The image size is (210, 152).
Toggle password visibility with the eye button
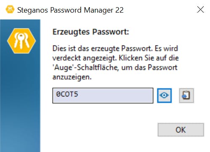(x=164, y=96)
